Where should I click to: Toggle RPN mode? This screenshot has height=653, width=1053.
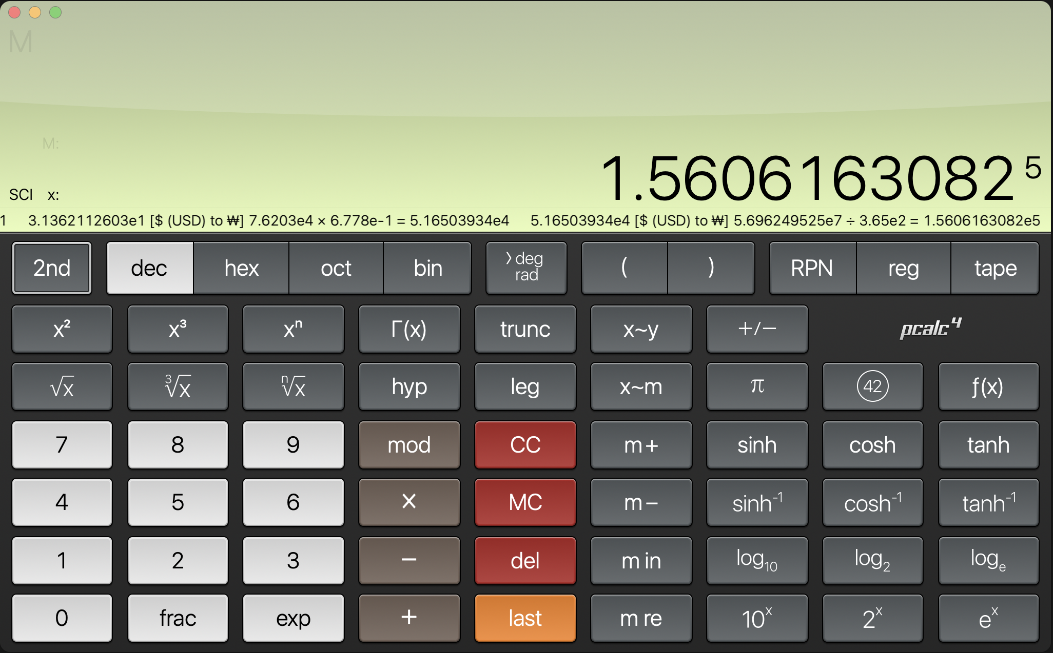coord(812,268)
